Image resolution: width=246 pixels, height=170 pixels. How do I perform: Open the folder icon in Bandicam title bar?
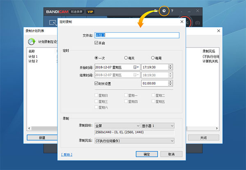click(156, 11)
